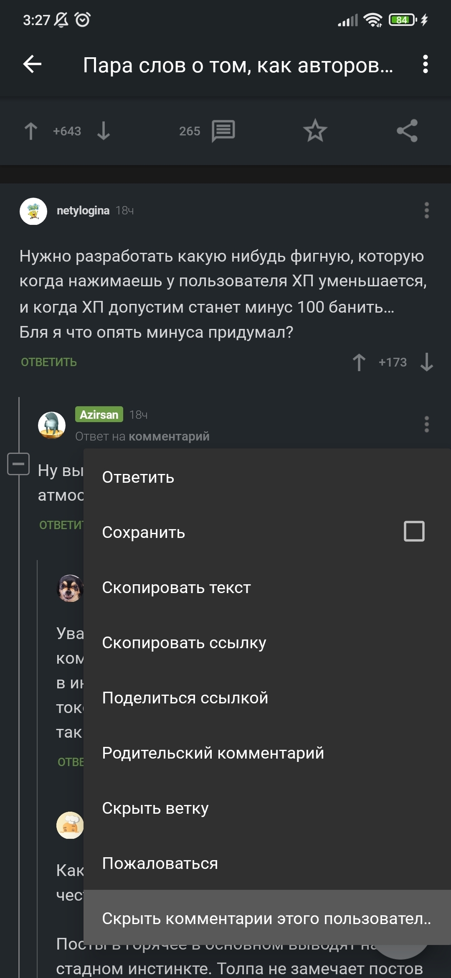Choose Скопировать текст menu item
The height and width of the screenshot is (978, 451).
coord(176,588)
